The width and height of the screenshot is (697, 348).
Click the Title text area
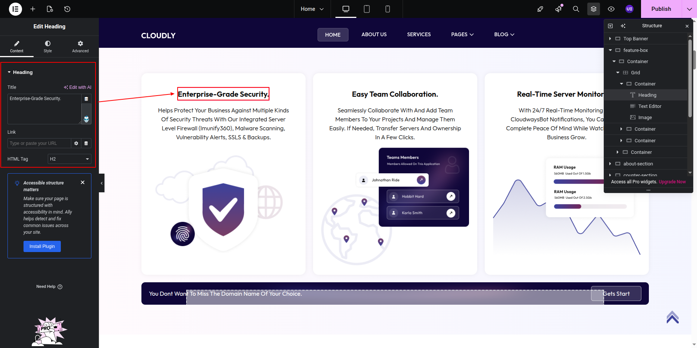pyautogui.click(x=44, y=109)
